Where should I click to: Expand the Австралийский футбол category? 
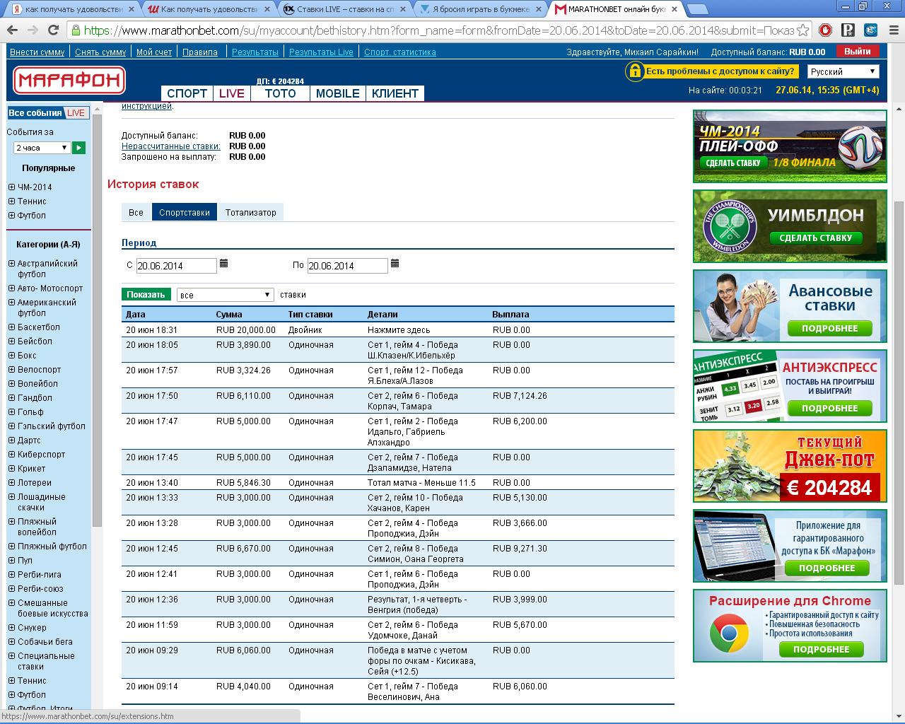pos(11,264)
